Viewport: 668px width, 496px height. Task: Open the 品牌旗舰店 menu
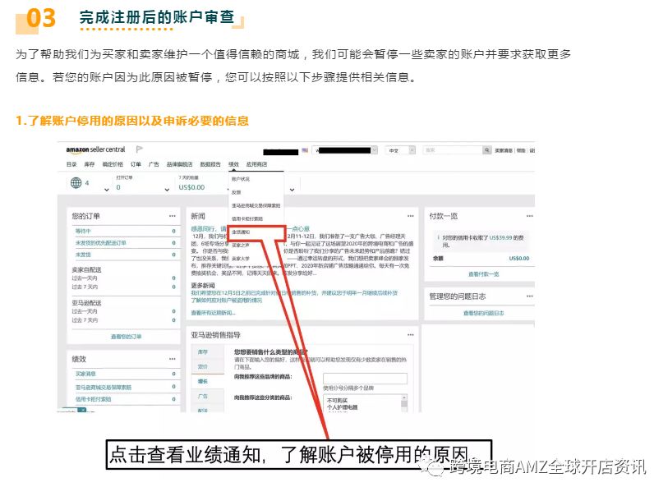tap(179, 164)
